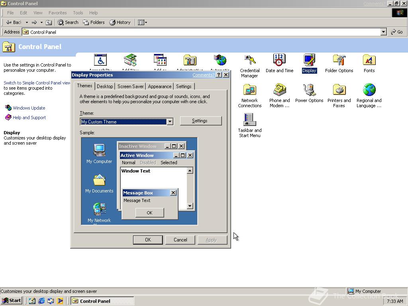Click Switch to Simple Control Panel view
Image resolution: width=408 pixels, height=306 pixels.
37,83
